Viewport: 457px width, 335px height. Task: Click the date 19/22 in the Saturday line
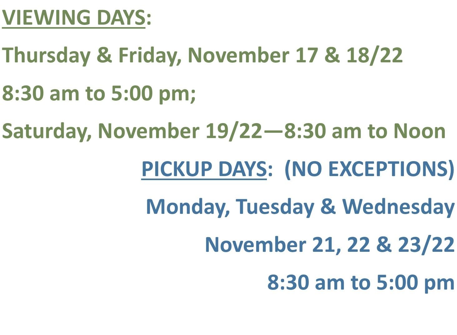tap(234, 131)
